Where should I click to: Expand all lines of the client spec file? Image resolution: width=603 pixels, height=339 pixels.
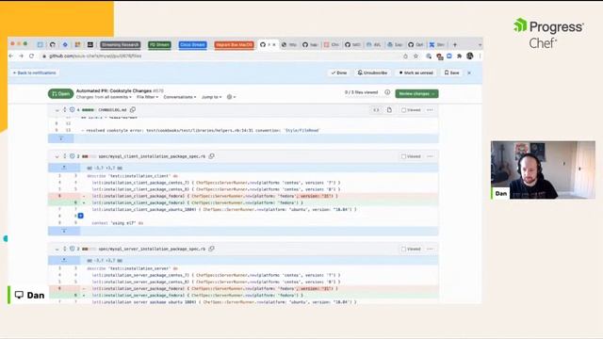point(65,156)
